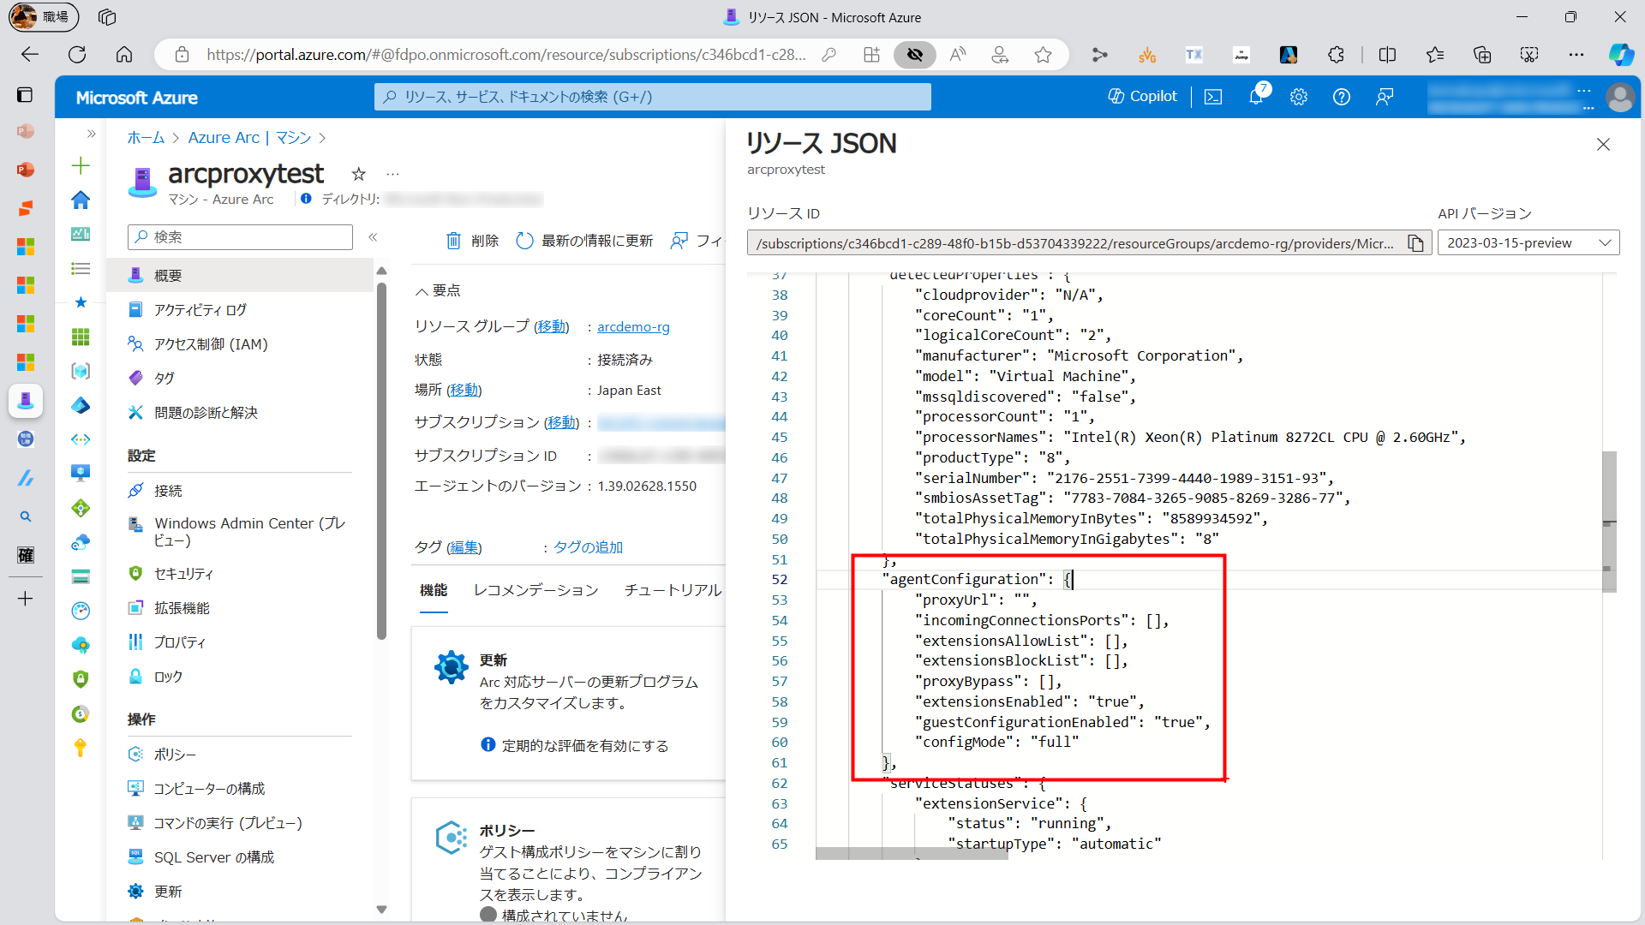Open タグ menu item

point(241,378)
